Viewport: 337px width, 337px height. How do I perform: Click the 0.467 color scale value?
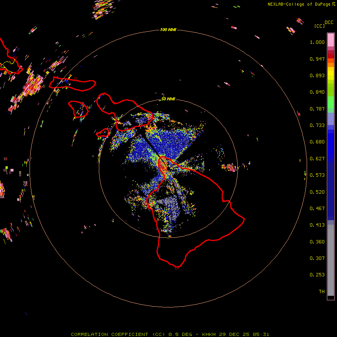[317, 209]
